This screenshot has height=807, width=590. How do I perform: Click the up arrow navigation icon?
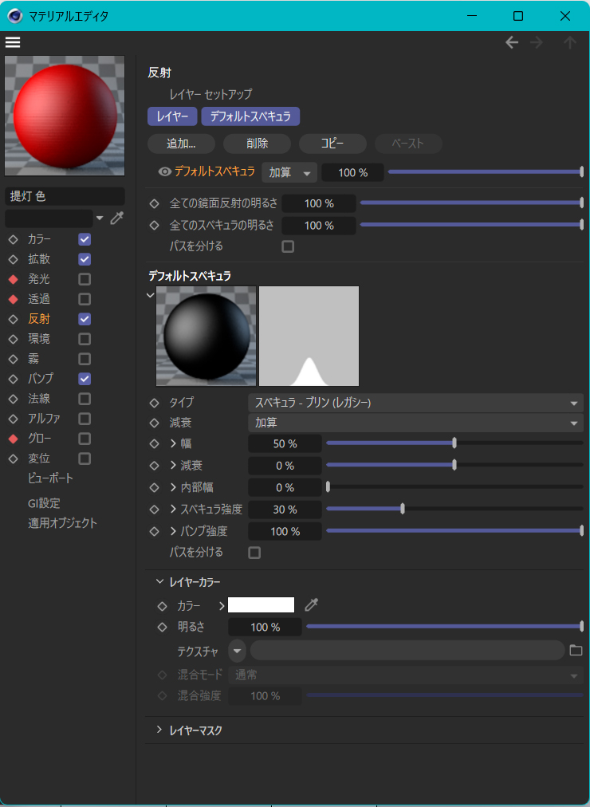(569, 43)
